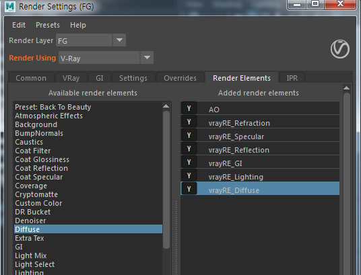Image resolution: width=361 pixels, height=275 pixels.
Task: Switch to the IPR tab
Action: pyautogui.click(x=292, y=78)
